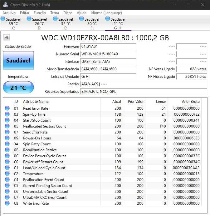The width and height of the screenshot is (210, 216).
Task: Click the status icon for Read Error Rate
Action: (x=7, y=108)
